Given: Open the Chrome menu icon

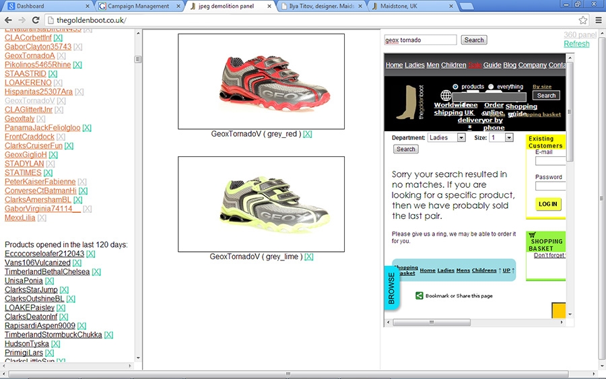Looking at the screenshot, I should click(x=599, y=20).
